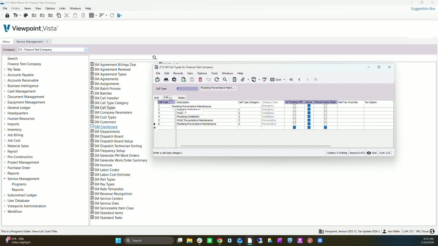This screenshot has width=438, height=246.
Task: Toggle Prevent Auto Close for call type 1
Action: pyautogui.click(x=325, y=106)
